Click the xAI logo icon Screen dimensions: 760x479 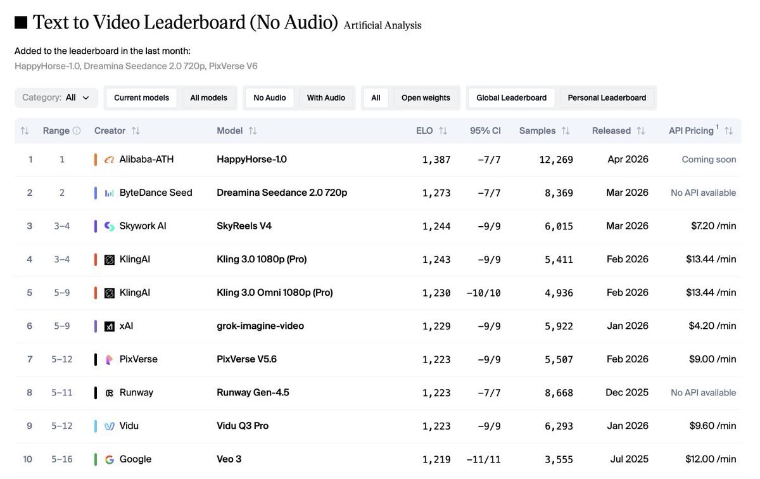109,326
